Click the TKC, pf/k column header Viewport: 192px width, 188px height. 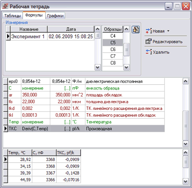(x=68, y=153)
